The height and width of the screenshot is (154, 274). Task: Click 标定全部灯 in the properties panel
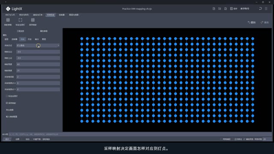[12, 96]
